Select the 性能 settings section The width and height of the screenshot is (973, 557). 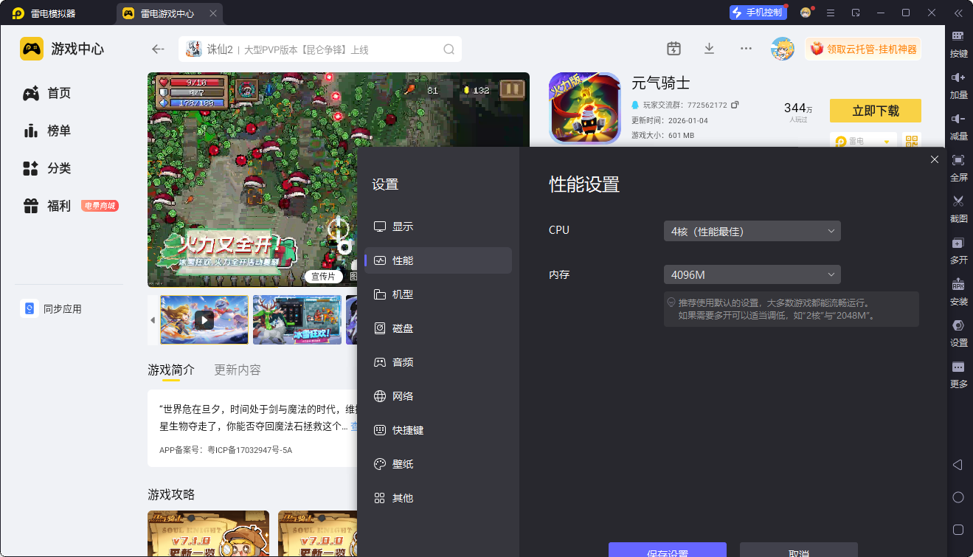438,260
